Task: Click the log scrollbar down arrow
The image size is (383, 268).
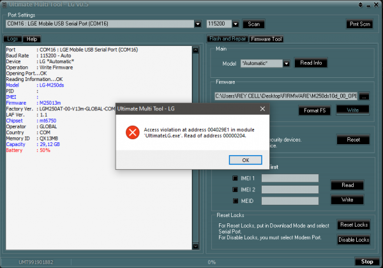Action: [x=195, y=246]
